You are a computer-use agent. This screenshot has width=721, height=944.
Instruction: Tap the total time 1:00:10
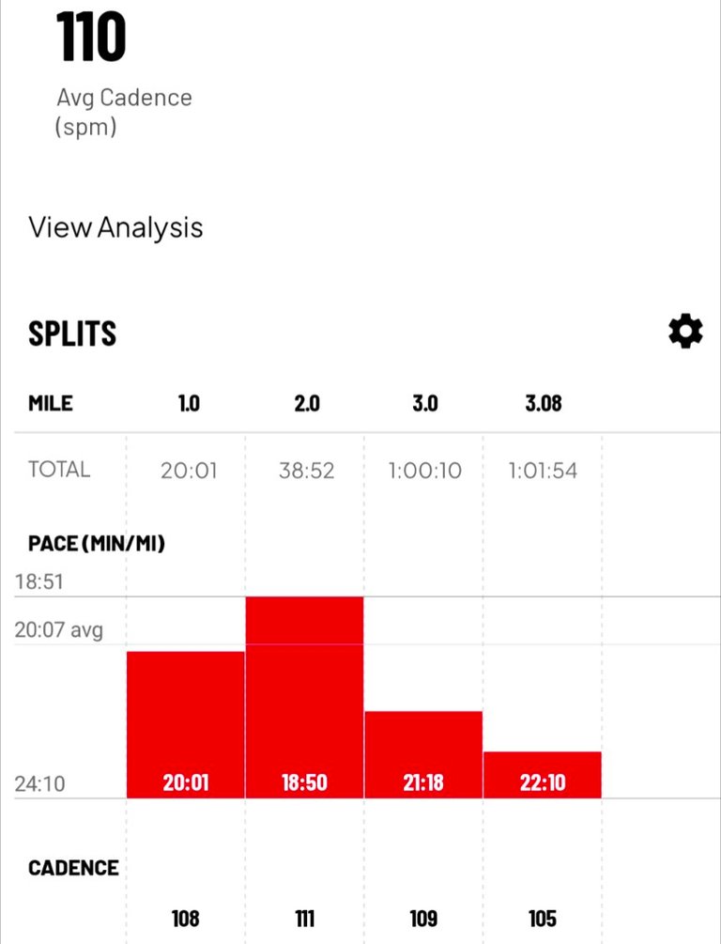[425, 470]
